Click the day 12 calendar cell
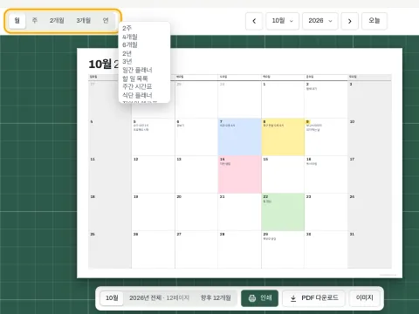419x314 pixels. point(153,174)
